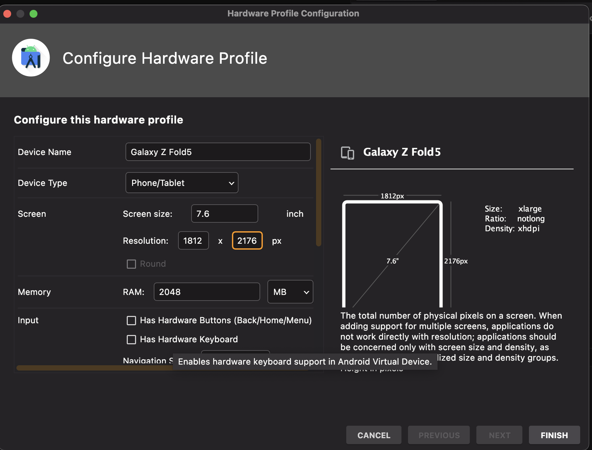Click the 'Configure this hardware profile' heading
The height and width of the screenshot is (450, 592).
point(99,120)
